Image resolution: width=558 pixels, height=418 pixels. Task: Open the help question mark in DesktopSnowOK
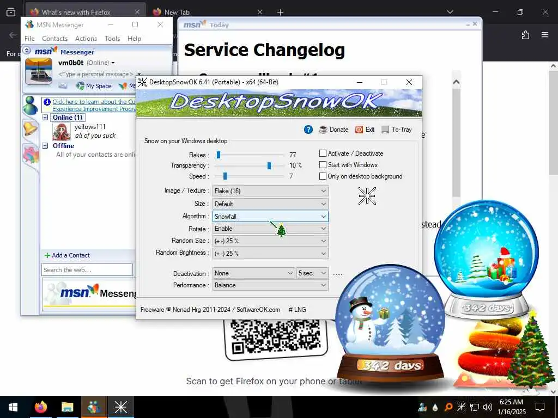click(308, 130)
